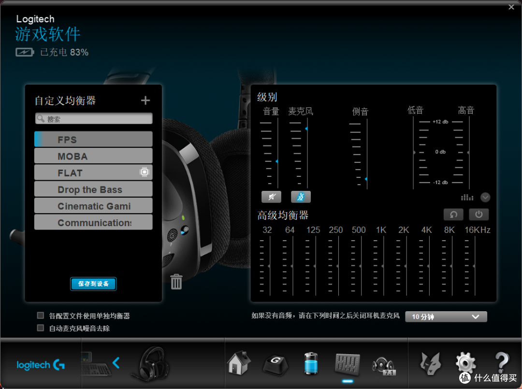Click the 音量 volume slider handle

277,161
